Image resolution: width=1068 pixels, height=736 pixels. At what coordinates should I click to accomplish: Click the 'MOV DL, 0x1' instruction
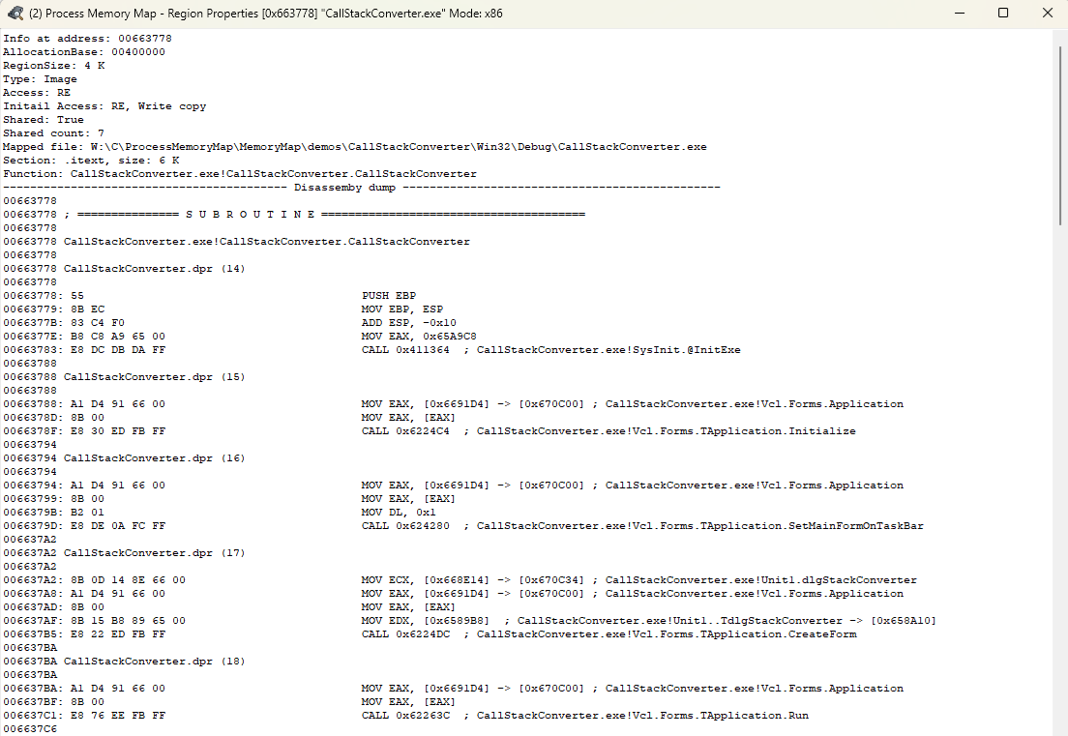pyautogui.click(x=399, y=513)
